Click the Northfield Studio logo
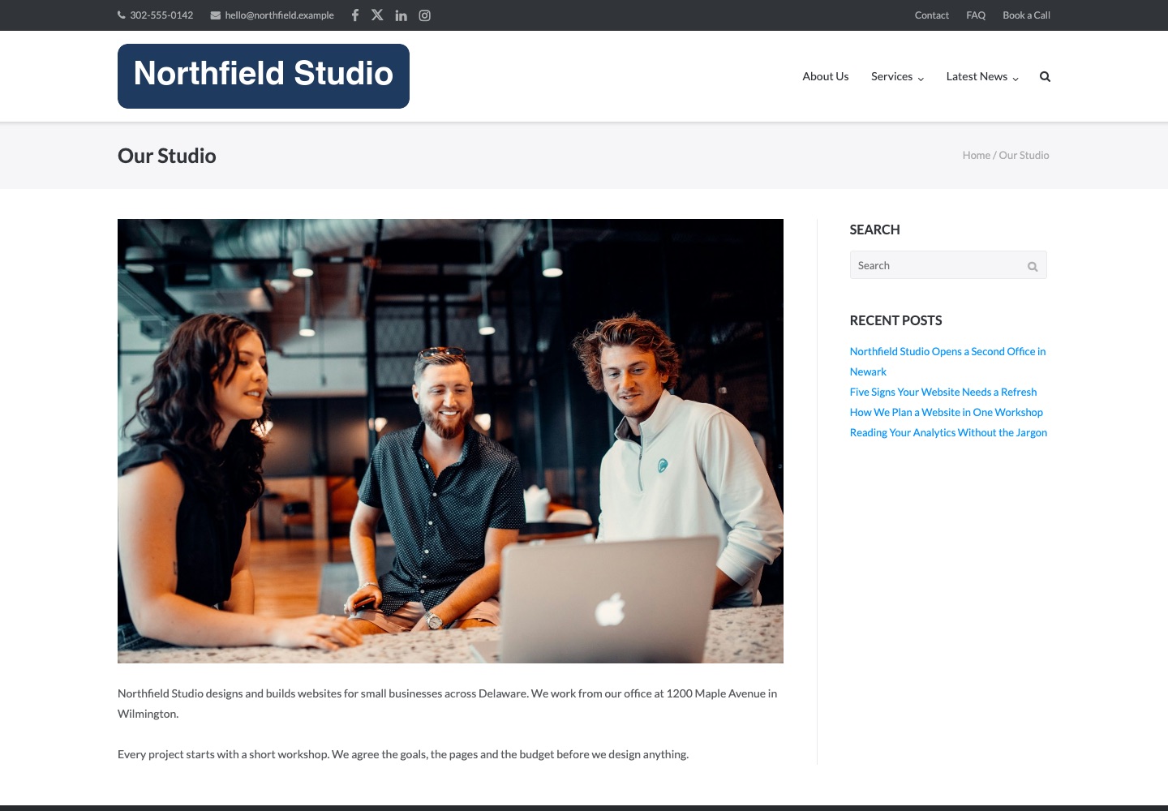The height and width of the screenshot is (811, 1168). [264, 76]
